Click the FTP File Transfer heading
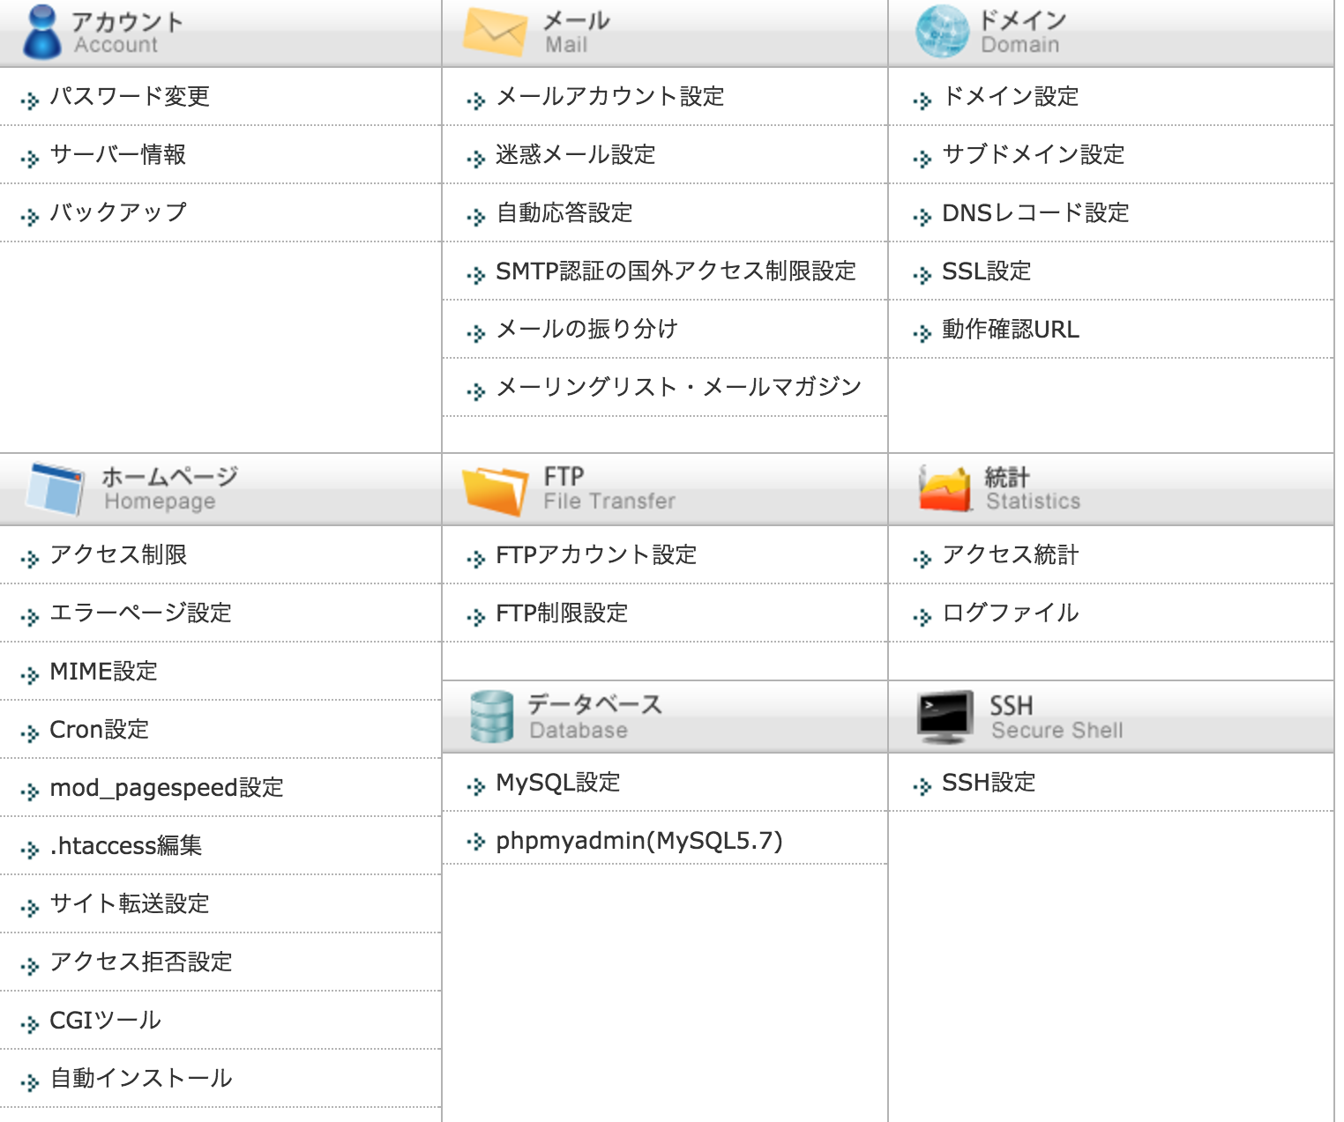The height and width of the screenshot is (1122, 1344). pyautogui.click(x=609, y=488)
